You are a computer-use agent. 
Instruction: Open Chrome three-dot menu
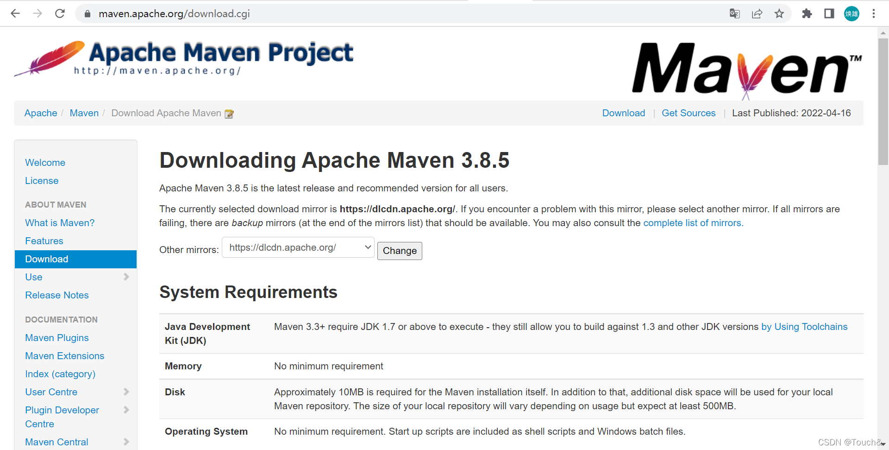(874, 13)
